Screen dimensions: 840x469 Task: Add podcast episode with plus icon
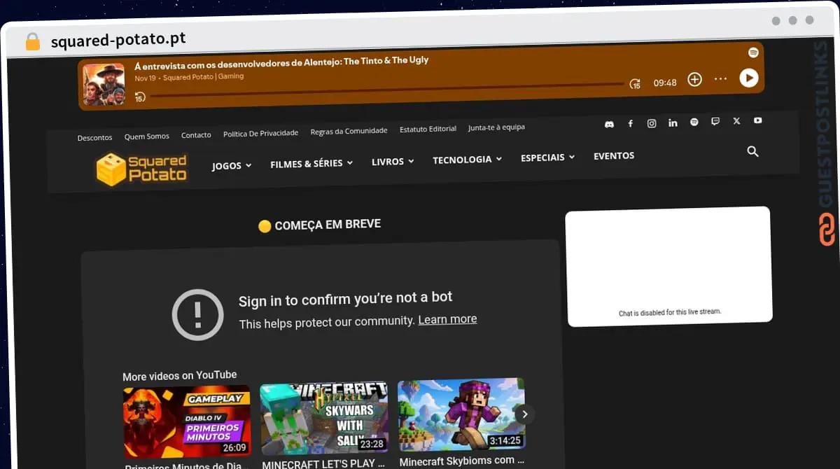694,80
